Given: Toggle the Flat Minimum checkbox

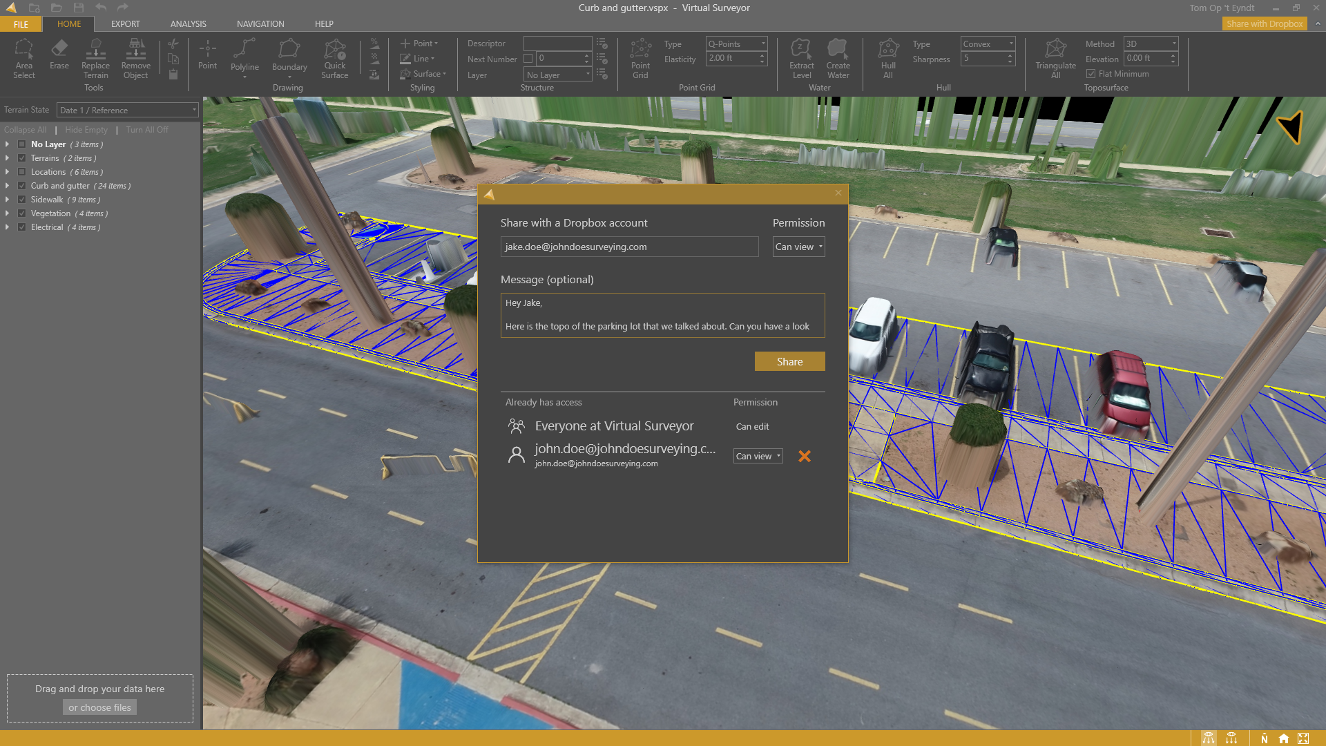Looking at the screenshot, I should coord(1090,74).
